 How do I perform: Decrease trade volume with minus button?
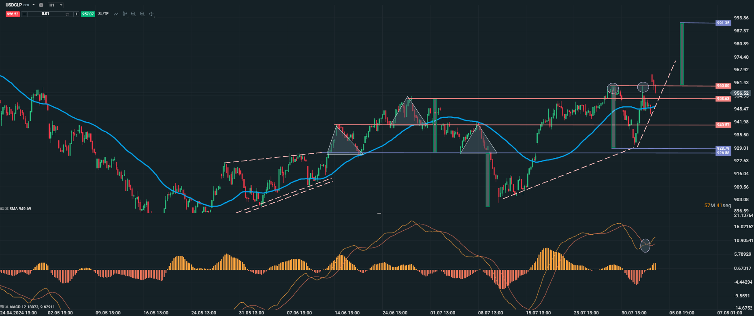tap(24, 14)
